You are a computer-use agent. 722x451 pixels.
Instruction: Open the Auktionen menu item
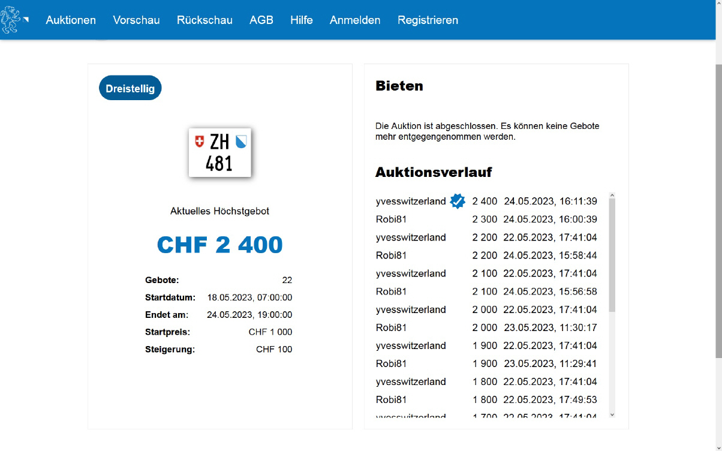(71, 20)
